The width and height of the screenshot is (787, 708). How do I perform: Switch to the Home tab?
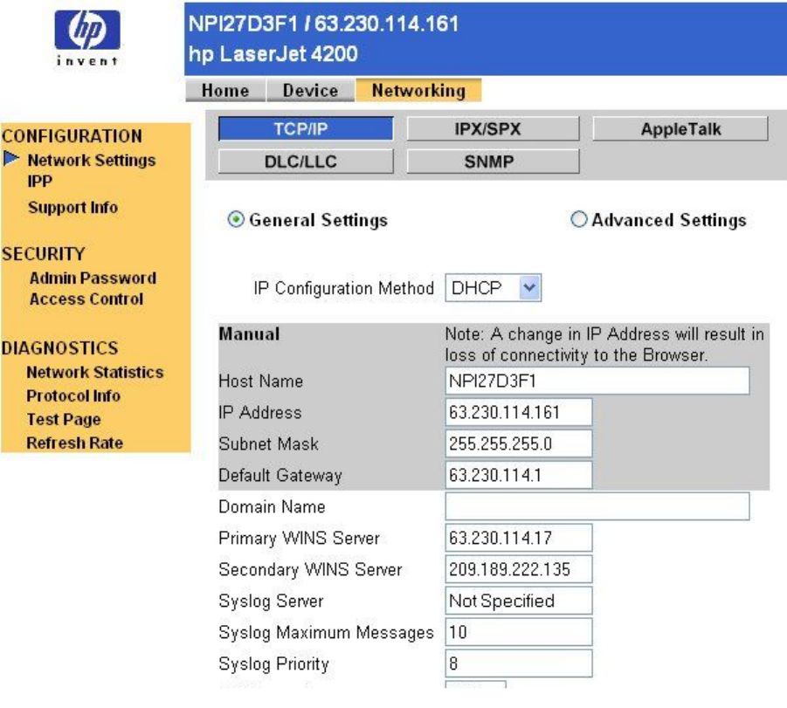pos(225,90)
